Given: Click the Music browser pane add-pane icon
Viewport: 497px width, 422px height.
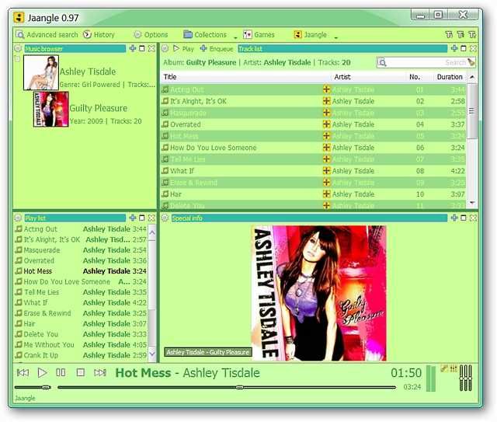Looking at the screenshot, I should click(133, 48).
